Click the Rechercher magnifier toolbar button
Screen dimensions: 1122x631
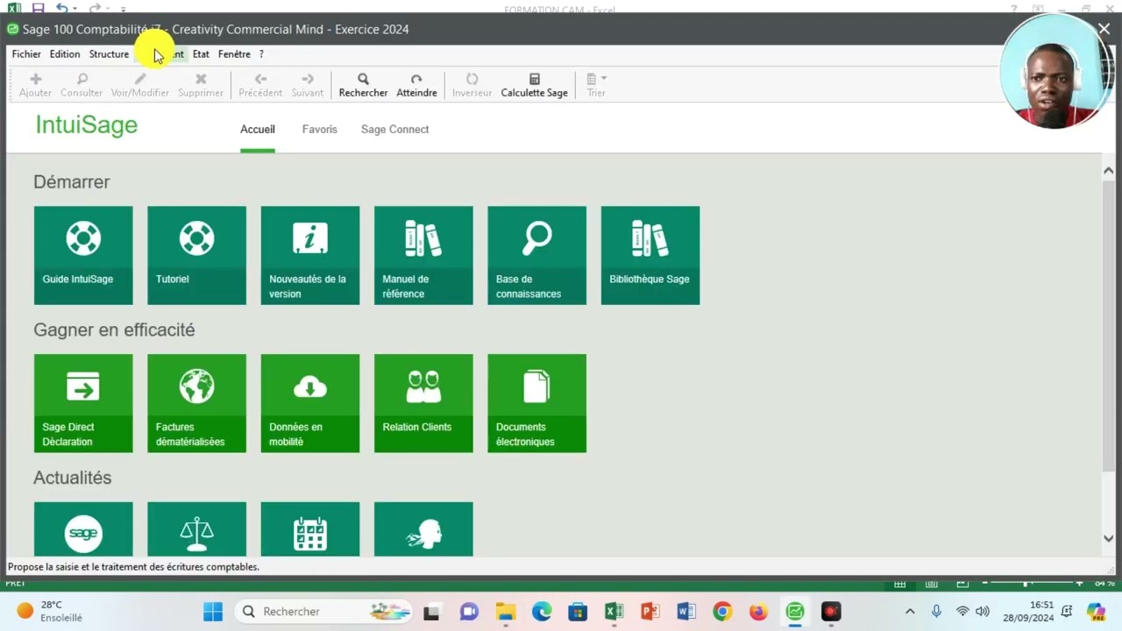pyautogui.click(x=363, y=85)
